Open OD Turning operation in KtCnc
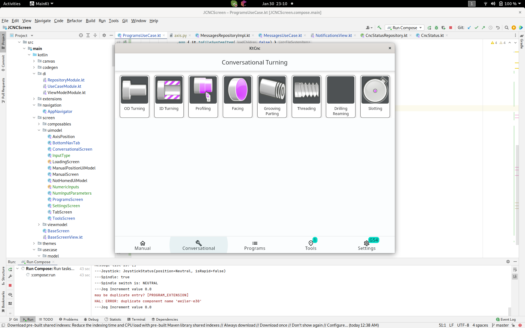Viewport: 525px width, 328px height. tap(135, 96)
